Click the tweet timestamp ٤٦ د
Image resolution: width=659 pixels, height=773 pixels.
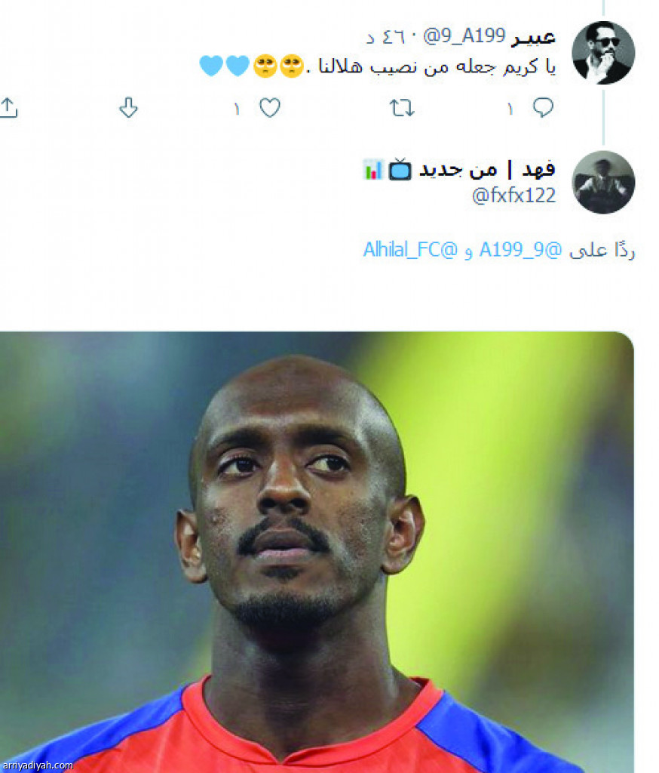[x=385, y=37]
